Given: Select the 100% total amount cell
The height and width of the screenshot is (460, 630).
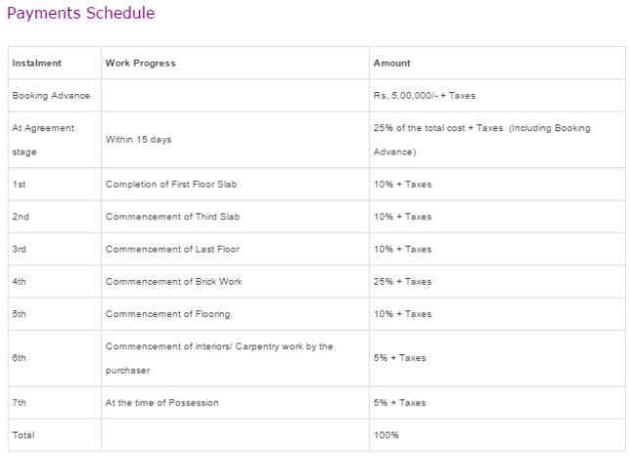Looking at the screenshot, I should coord(386,435).
